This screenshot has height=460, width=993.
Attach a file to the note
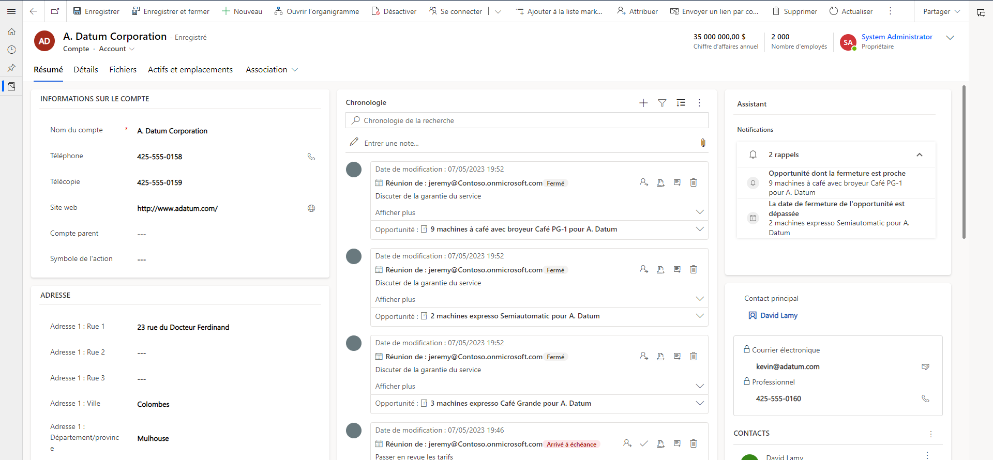(703, 143)
